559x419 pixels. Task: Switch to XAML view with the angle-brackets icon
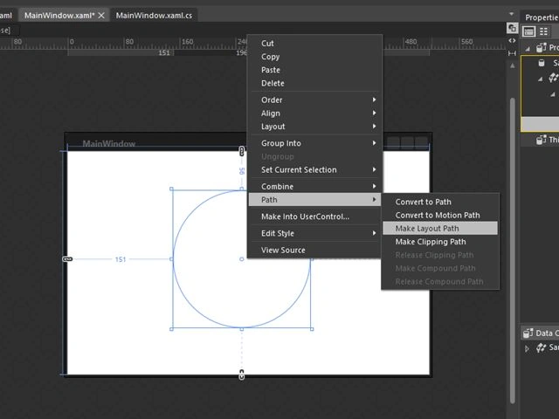coord(513,41)
